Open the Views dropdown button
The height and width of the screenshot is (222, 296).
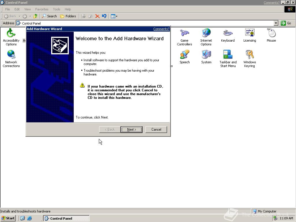[x=114, y=16]
